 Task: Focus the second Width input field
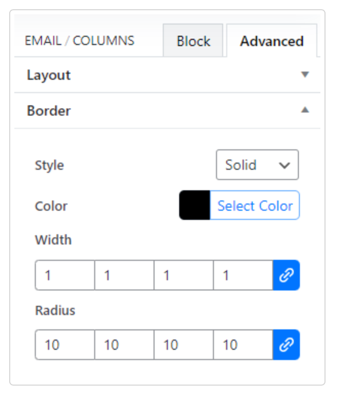(x=124, y=276)
